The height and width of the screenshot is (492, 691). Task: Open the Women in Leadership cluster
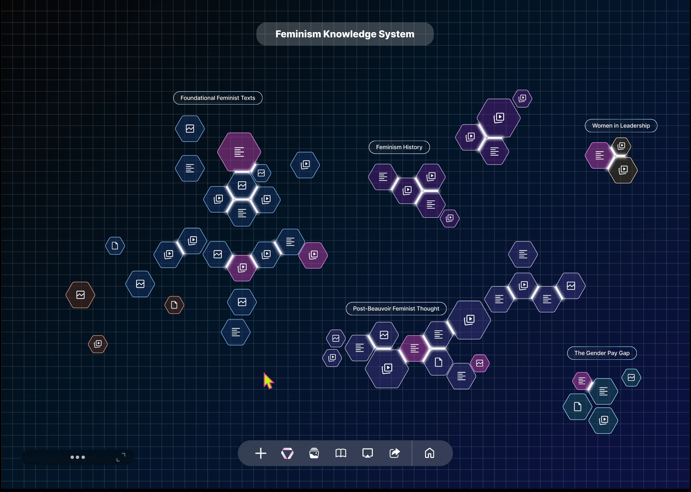621,125
